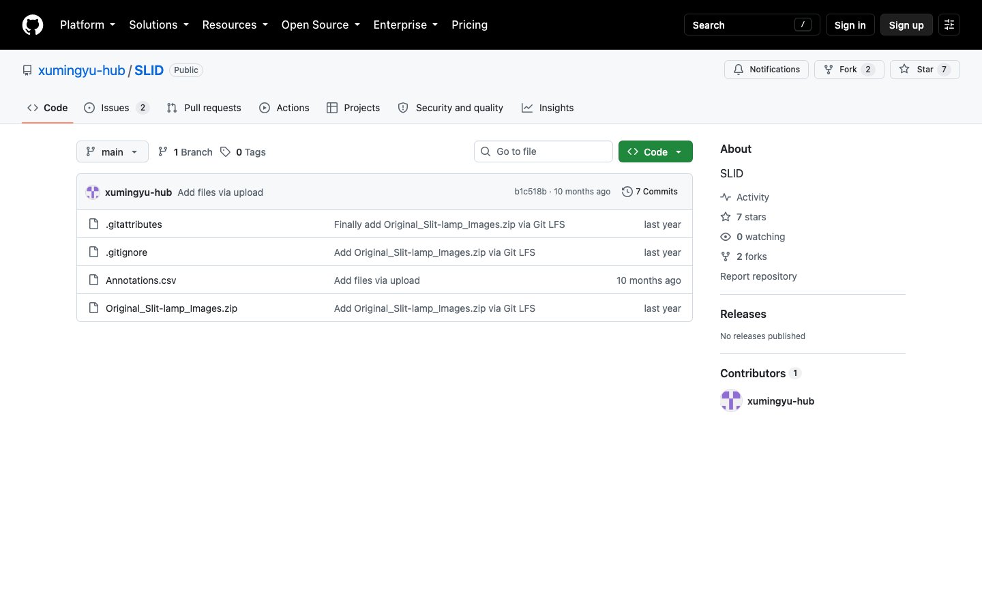Click the branch icon beside 1 Branch
The height and width of the screenshot is (614, 982).
tap(163, 151)
